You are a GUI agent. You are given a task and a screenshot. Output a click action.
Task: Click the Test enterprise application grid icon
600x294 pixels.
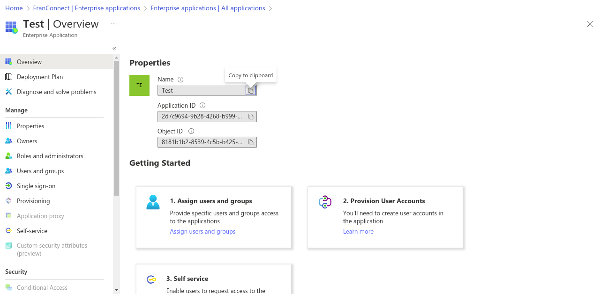pyautogui.click(x=12, y=27)
